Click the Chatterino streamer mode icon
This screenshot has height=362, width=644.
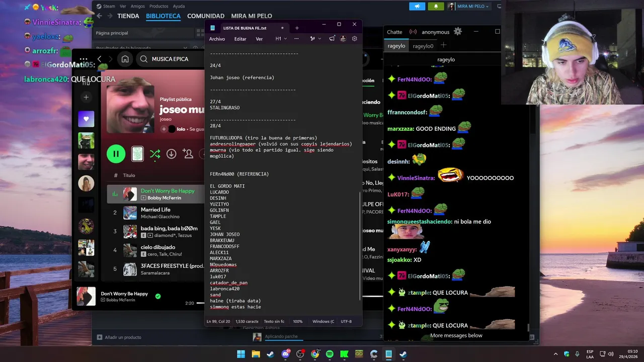pos(413,32)
